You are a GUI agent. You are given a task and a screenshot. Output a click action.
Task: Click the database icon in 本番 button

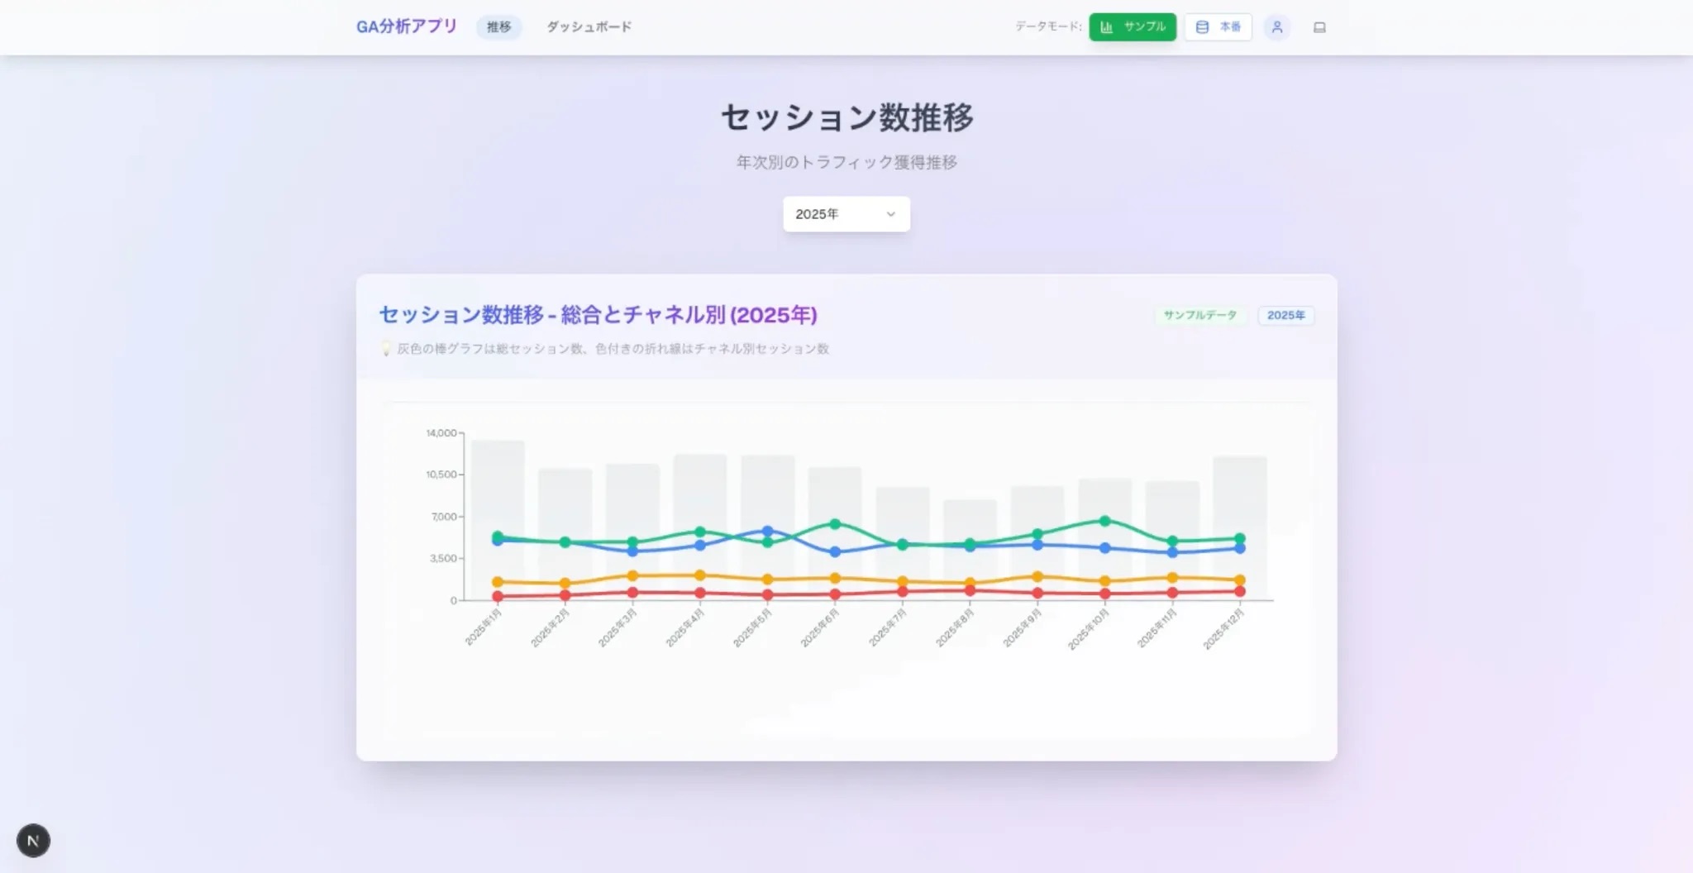tap(1202, 27)
